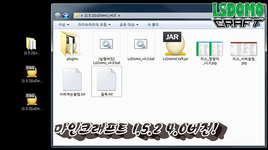Click the lower EGG archive desktop icon

click(x=32, y=99)
